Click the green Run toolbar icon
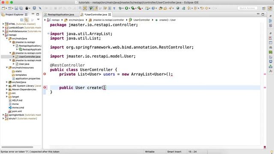The height and width of the screenshot is (154, 274). [126, 8]
